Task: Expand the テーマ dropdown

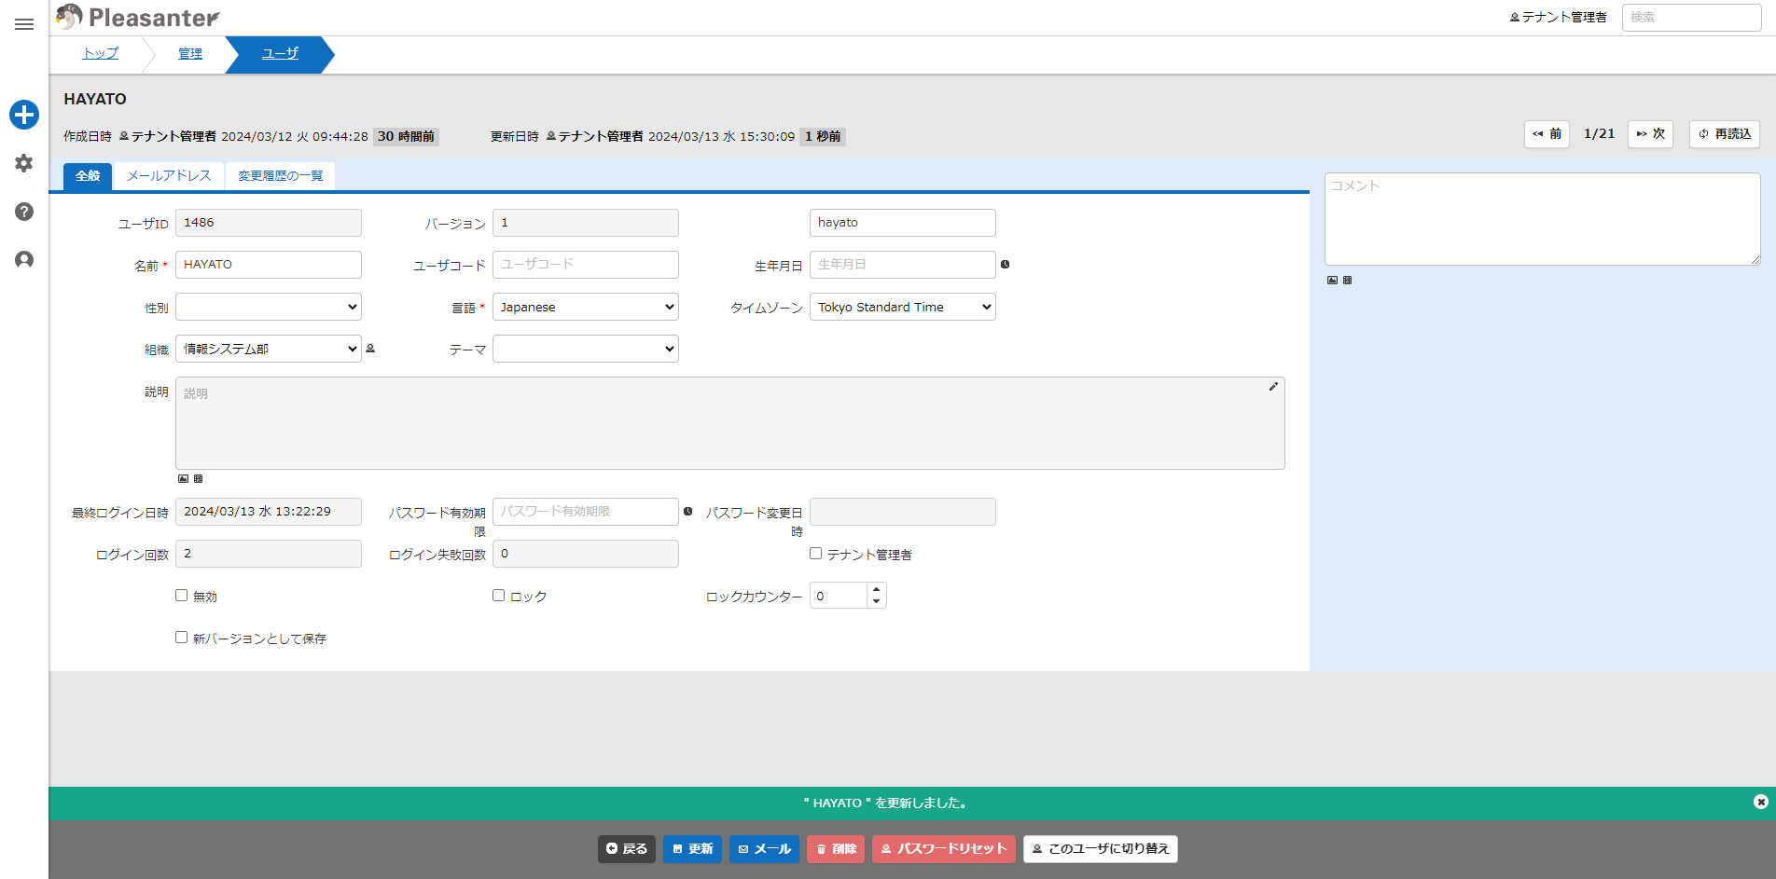Action: point(586,349)
